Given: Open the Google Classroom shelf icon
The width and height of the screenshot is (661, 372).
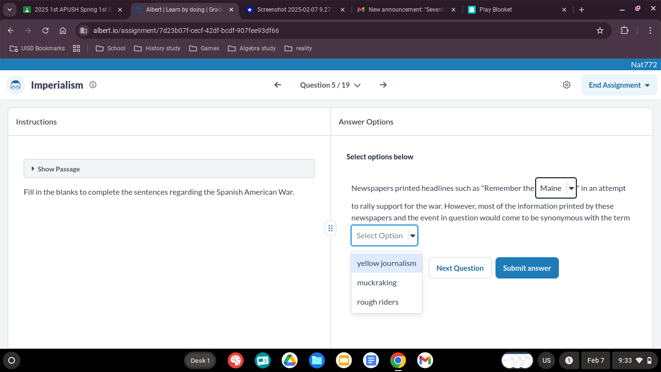Looking at the screenshot, I should tap(263, 360).
